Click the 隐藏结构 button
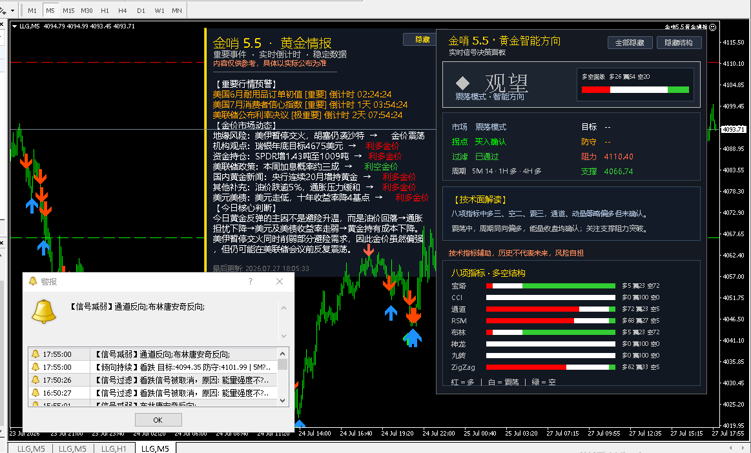The image size is (751, 453). [x=678, y=43]
